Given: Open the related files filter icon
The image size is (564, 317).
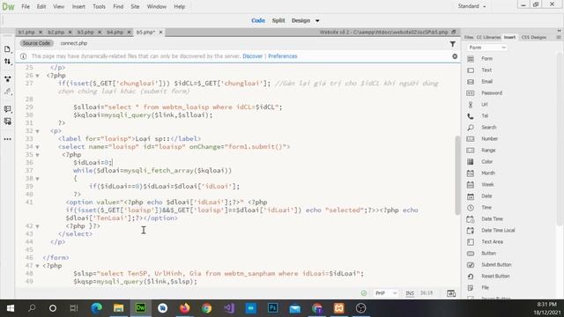Looking at the screenshot, I should (452, 44).
